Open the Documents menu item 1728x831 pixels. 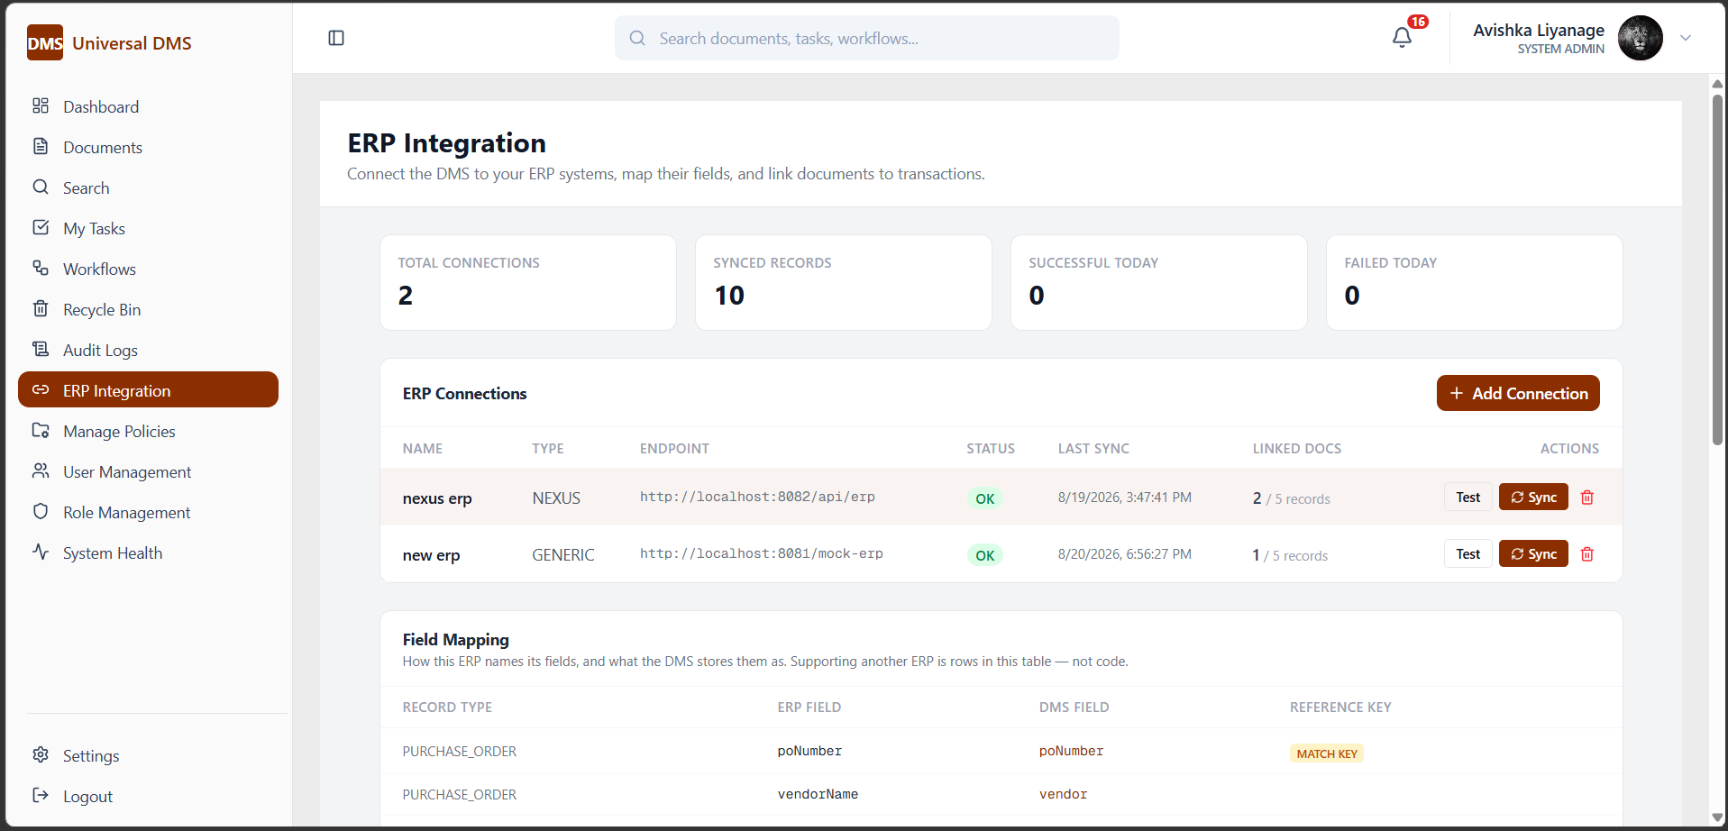pyautogui.click(x=148, y=147)
